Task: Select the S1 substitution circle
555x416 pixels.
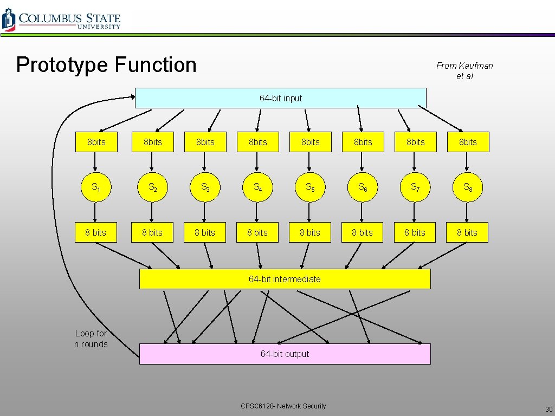Action: coord(96,187)
